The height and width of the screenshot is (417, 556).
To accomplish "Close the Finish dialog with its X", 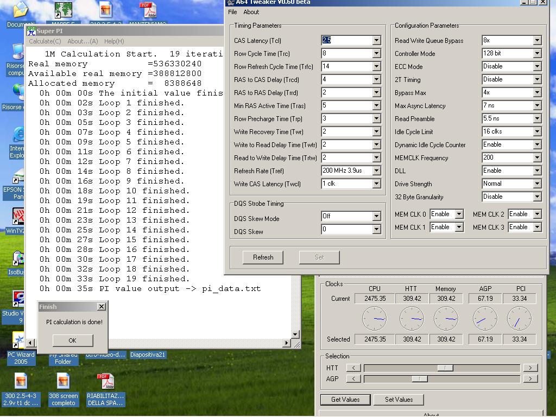I will pos(102,306).
